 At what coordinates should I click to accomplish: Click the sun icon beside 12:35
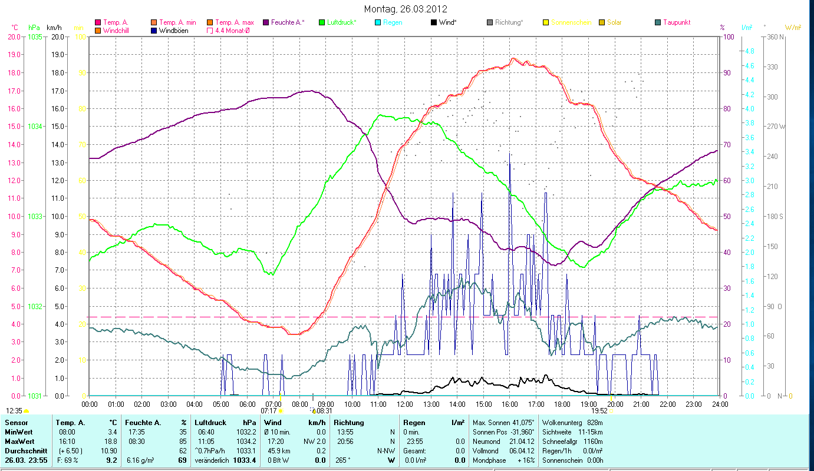click(27, 411)
